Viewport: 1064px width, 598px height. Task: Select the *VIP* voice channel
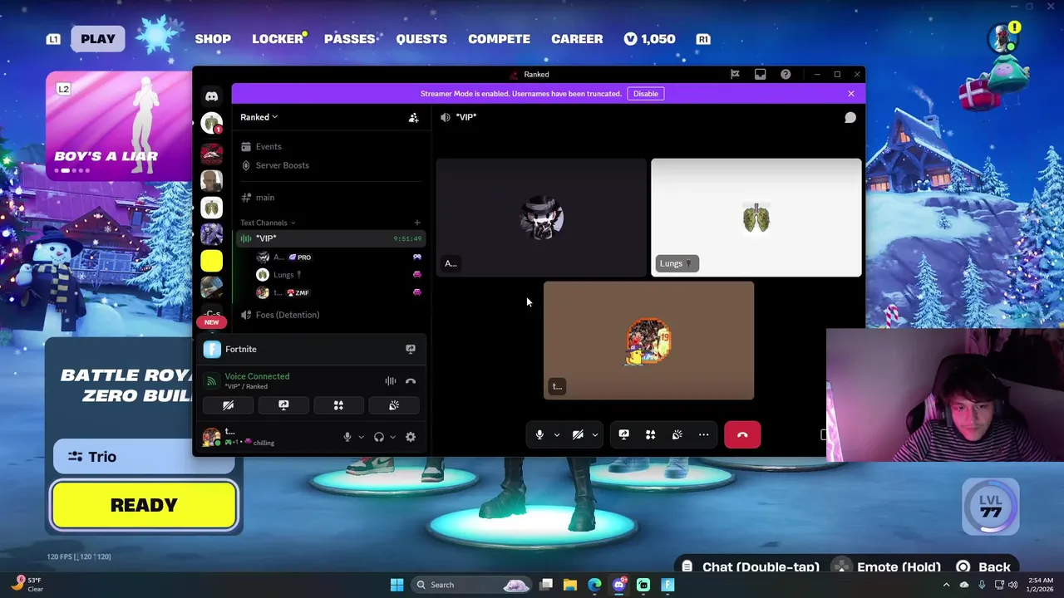330,238
